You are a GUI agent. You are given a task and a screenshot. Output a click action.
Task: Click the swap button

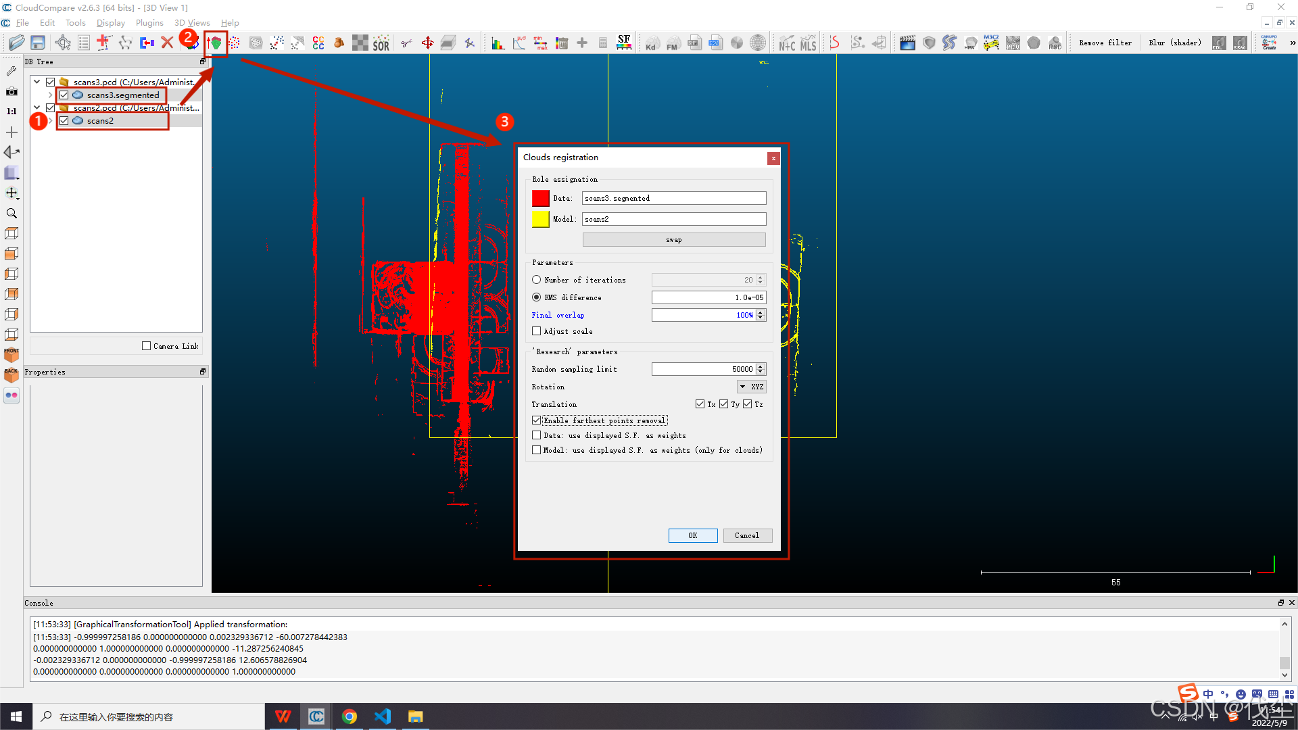click(673, 240)
